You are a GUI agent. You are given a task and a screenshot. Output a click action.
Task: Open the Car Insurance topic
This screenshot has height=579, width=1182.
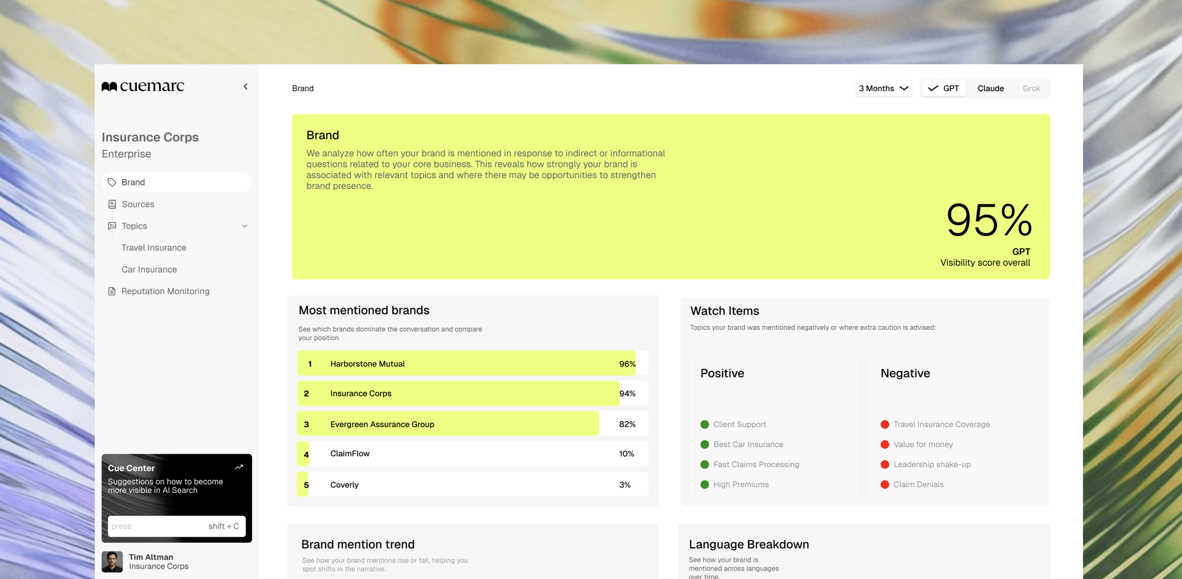149,269
